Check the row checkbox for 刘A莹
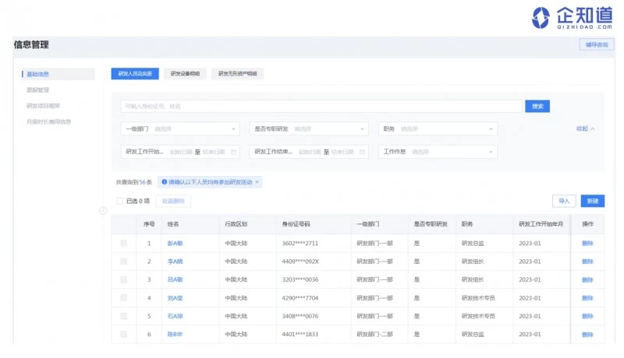 tap(123, 297)
